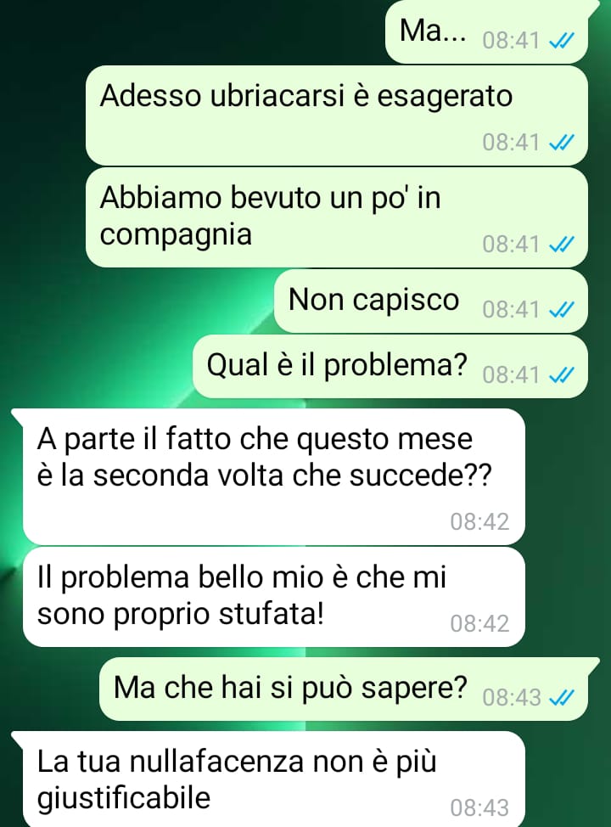Tap blue ticks on 'Abbiamo bevuto un po' in compagnia'
This screenshot has width=611, height=827.
562,245
